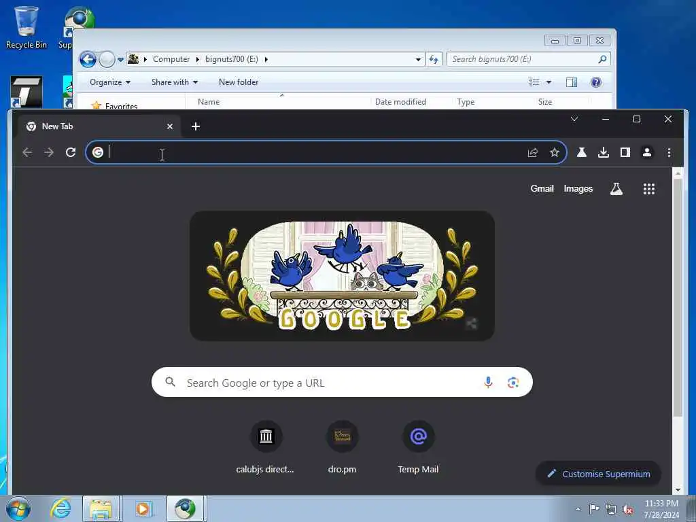This screenshot has height=522, width=696.
Task: Go back in Supermium browser
Action: click(27, 153)
